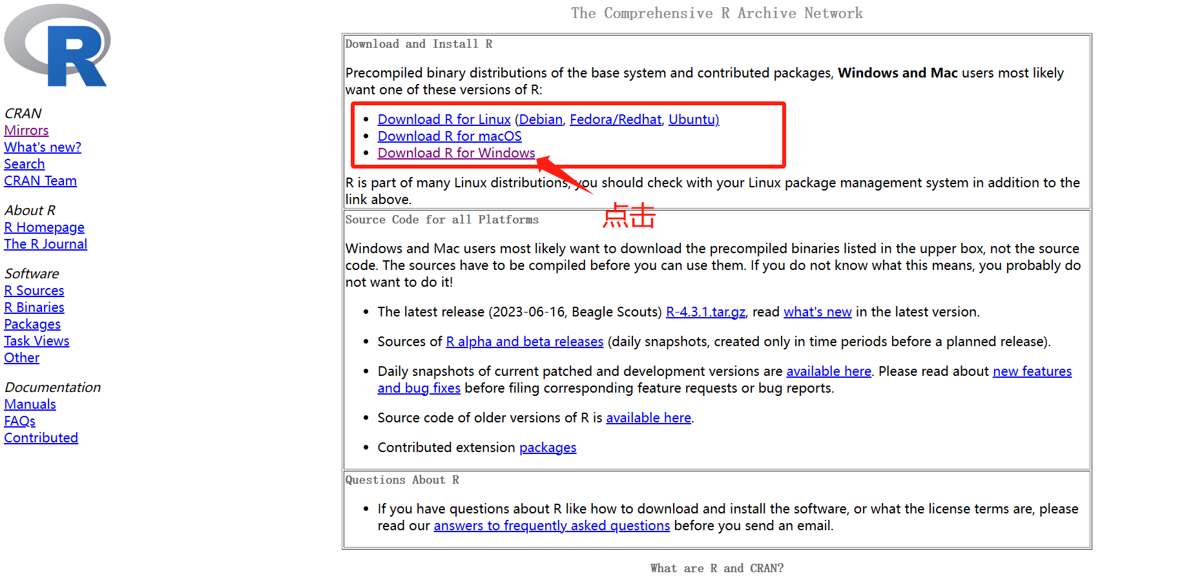Open the Ubuntu link
Screen dimensions: 1184x578
(x=694, y=119)
